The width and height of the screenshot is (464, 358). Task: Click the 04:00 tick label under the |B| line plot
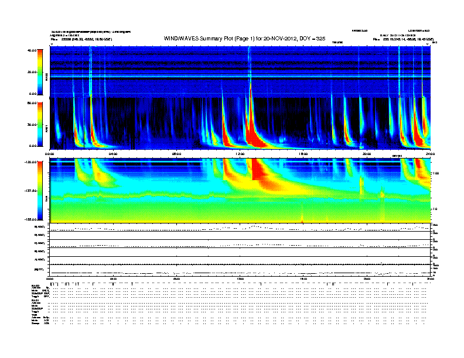(113, 278)
